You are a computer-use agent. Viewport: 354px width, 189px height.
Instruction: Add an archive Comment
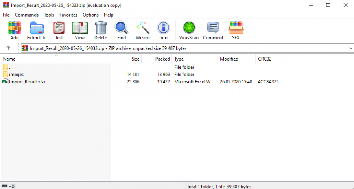point(213,31)
